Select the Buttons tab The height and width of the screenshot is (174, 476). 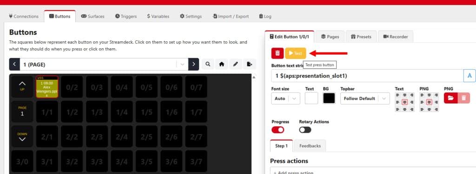coord(60,16)
